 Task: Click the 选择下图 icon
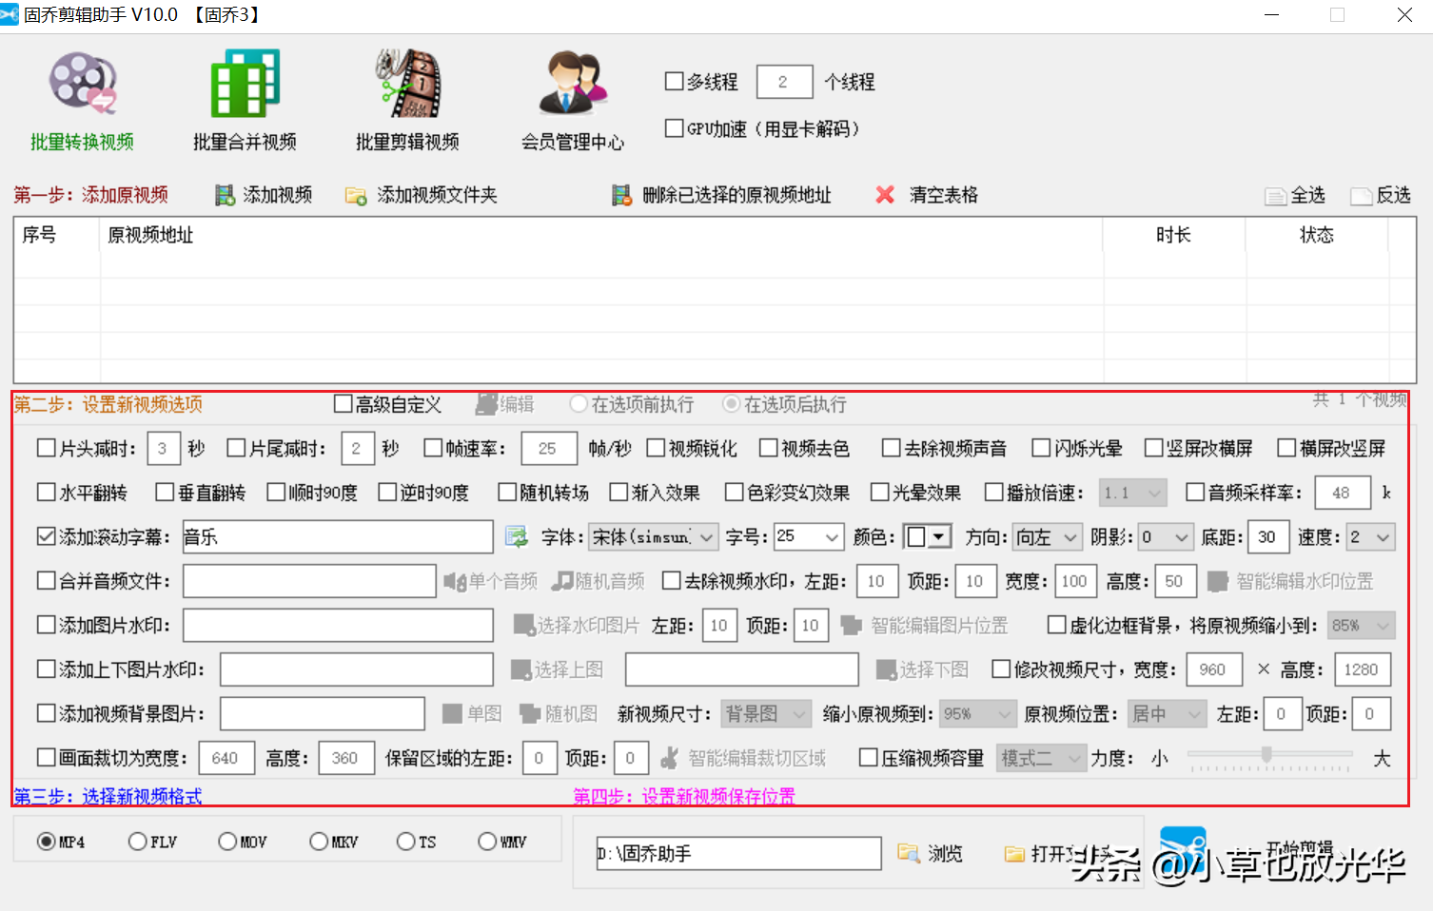(886, 669)
